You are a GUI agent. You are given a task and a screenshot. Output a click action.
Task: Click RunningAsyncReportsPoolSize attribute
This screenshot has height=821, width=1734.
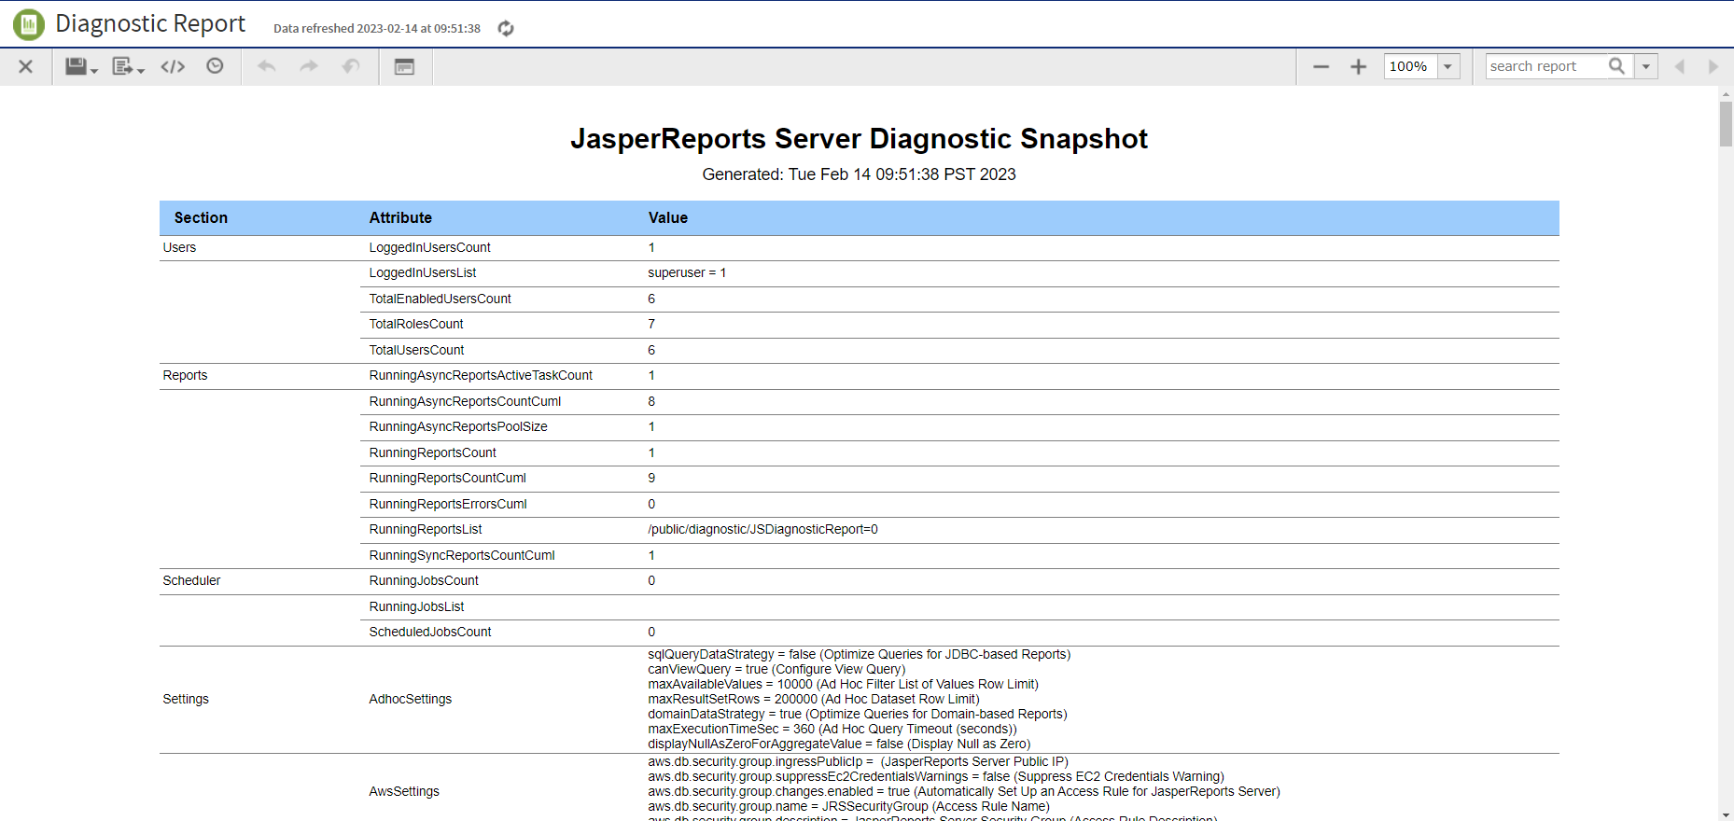coord(458,426)
